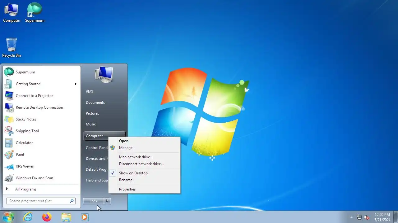
Task: Open Control Panel from Start menu
Action: (96, 148)
